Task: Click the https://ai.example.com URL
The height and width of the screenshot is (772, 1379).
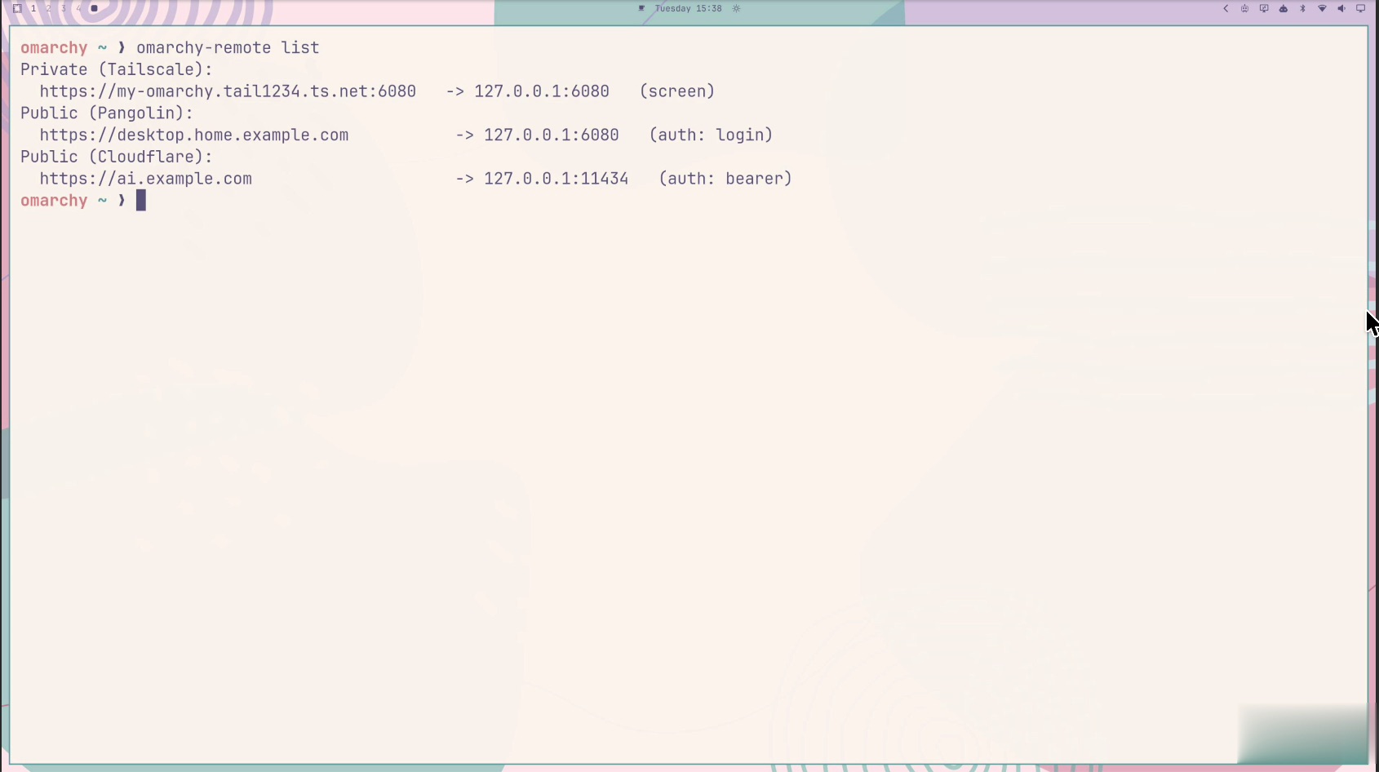Action: (x=146, y=179)
